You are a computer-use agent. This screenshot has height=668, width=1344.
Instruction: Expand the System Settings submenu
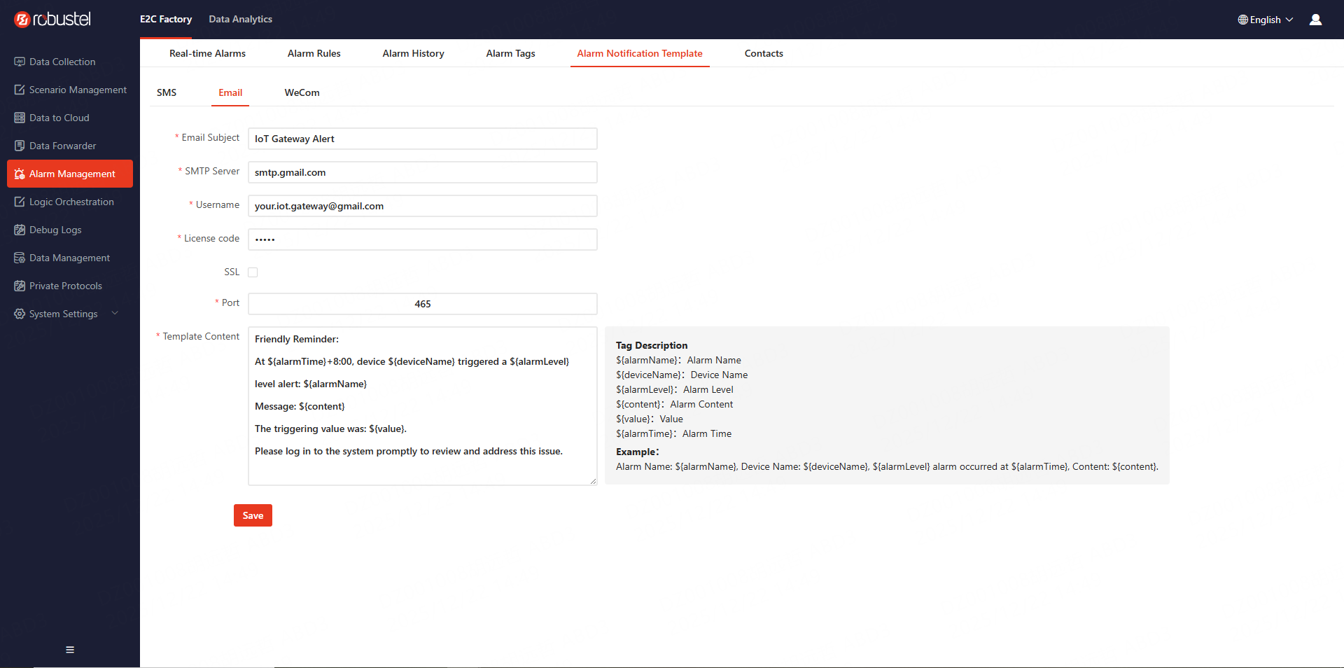[115, 314]
